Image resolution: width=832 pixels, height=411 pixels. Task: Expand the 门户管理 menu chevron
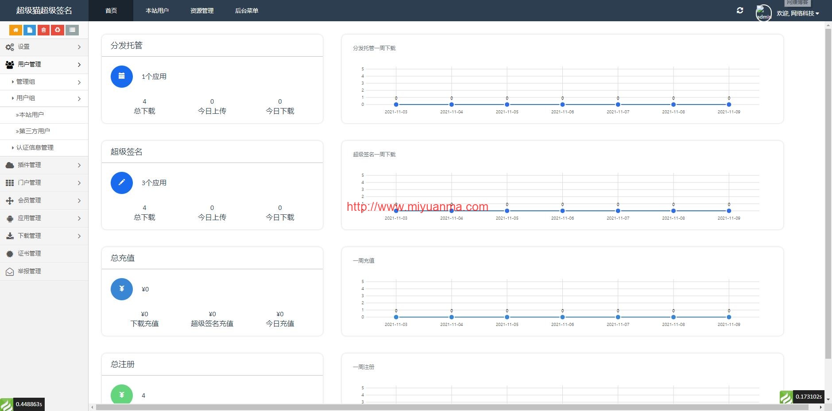coord(79,183)
